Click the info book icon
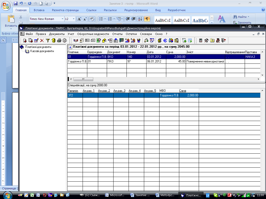 [x=177, y=40]
